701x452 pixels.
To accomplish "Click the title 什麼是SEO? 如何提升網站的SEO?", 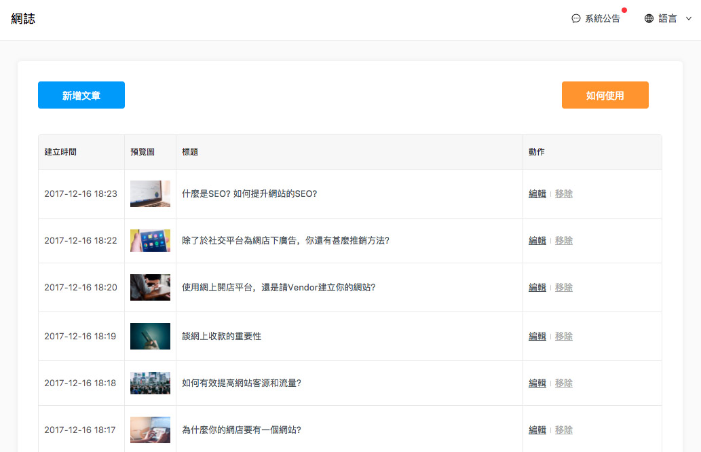I will pos(250,193).
